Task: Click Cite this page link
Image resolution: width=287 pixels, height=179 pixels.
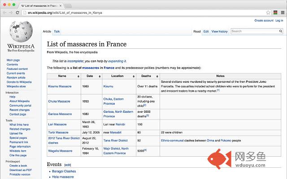Action: 18,155
